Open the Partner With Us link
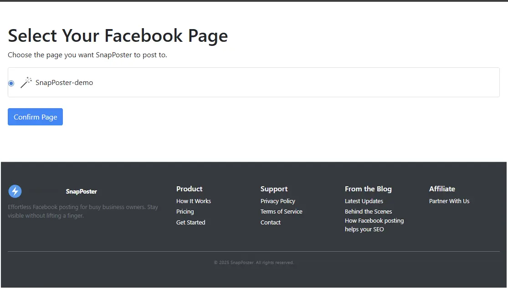 pos(449,201)
